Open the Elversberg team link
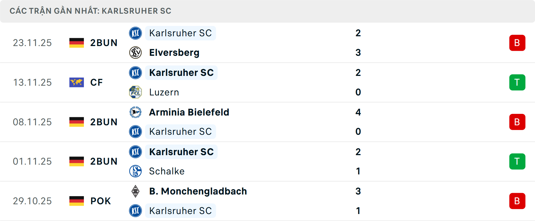 (x=174, y=52)
